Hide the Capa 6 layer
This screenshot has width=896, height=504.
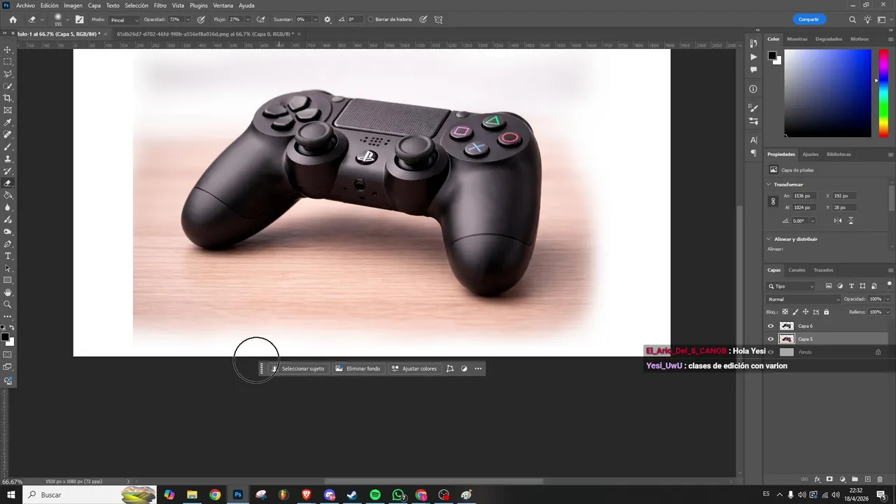(771, 326)
